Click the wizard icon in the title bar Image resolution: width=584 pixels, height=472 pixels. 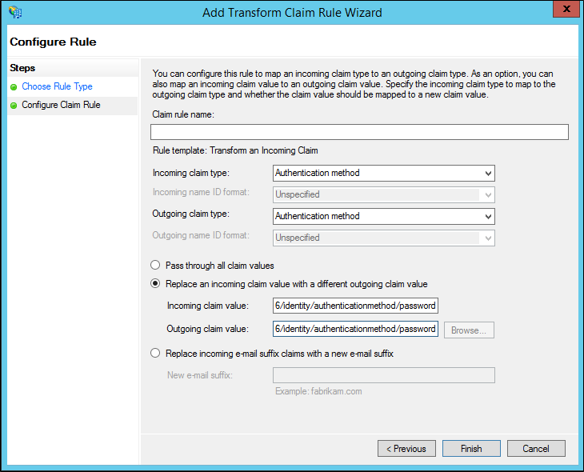(x=15, y=12)
